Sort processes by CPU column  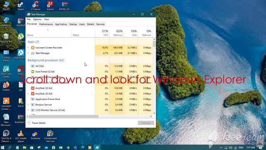(102, 33)
